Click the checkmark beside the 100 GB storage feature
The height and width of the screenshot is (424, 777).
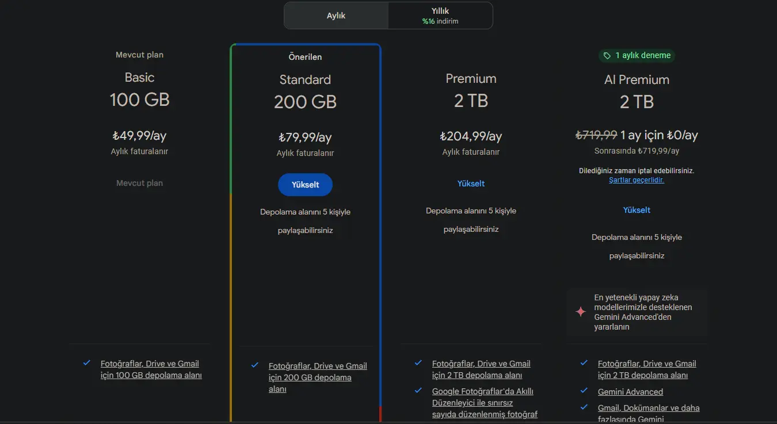click(86, 363)
